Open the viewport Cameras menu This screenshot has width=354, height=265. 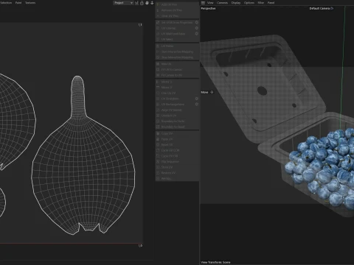pyautogui.click(x=223, y=3)
